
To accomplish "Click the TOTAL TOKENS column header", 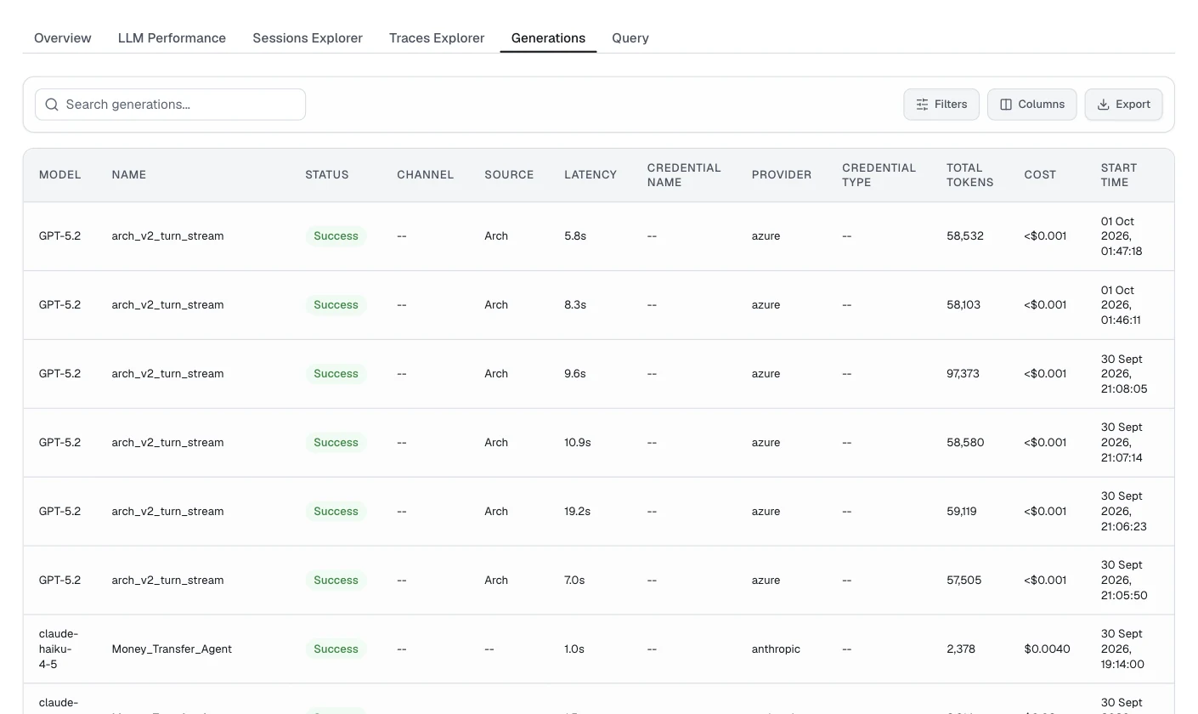I will point(970,175).
